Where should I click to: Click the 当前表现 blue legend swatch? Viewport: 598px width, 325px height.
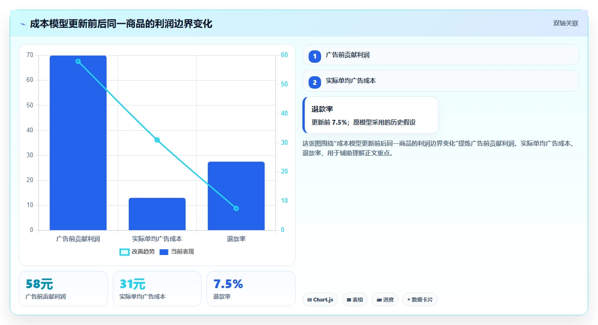(x=164, y=252)
